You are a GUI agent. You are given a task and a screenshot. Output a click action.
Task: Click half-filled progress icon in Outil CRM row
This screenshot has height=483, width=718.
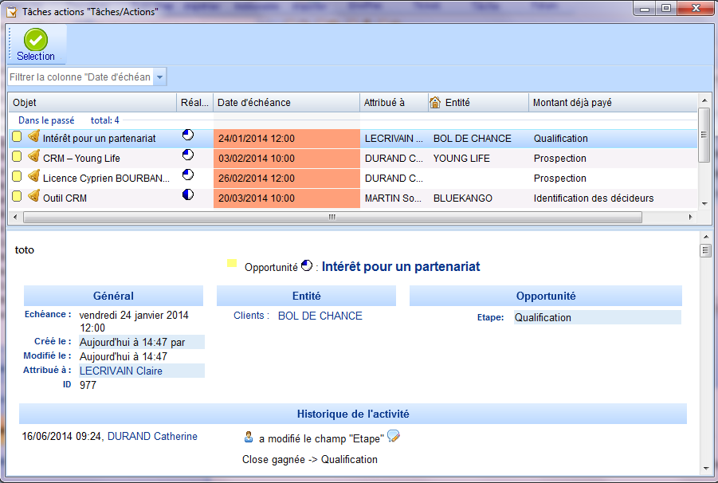[188, 194]
